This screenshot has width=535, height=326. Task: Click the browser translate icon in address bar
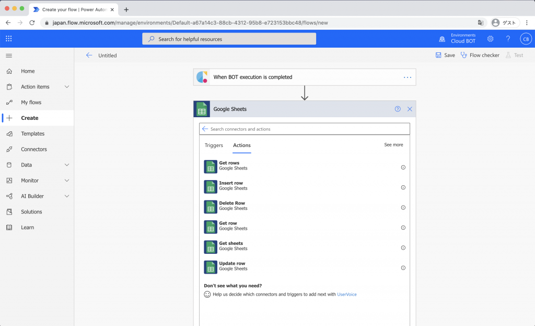pos(481,23)
